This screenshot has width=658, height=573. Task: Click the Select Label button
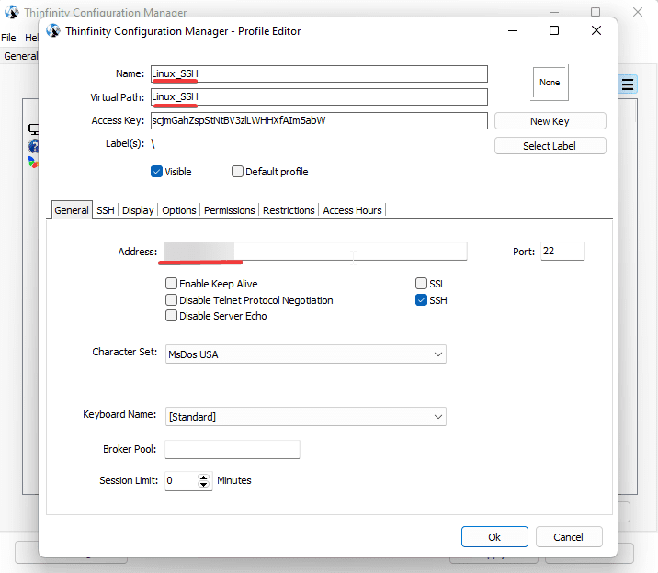click(550, 146)
